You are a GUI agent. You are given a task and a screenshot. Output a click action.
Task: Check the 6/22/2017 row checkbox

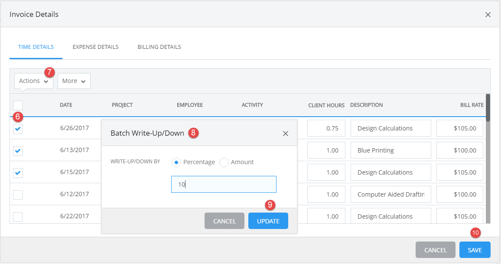(x=18, y=216)
